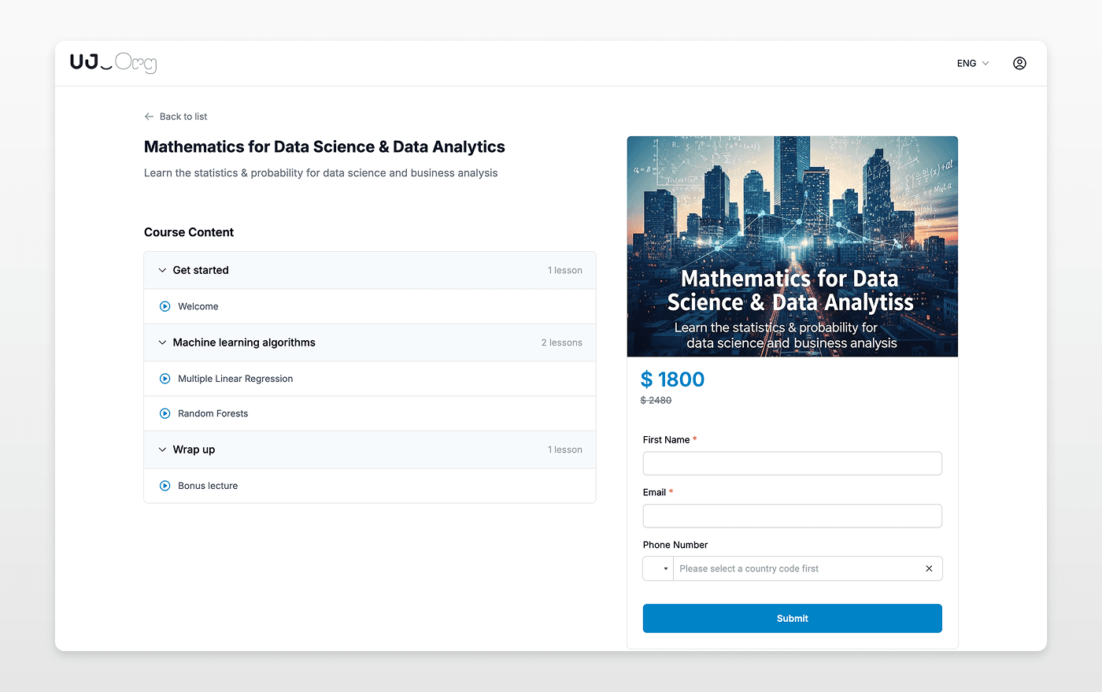Click the UJ Org logo

(x=113, y=63)
